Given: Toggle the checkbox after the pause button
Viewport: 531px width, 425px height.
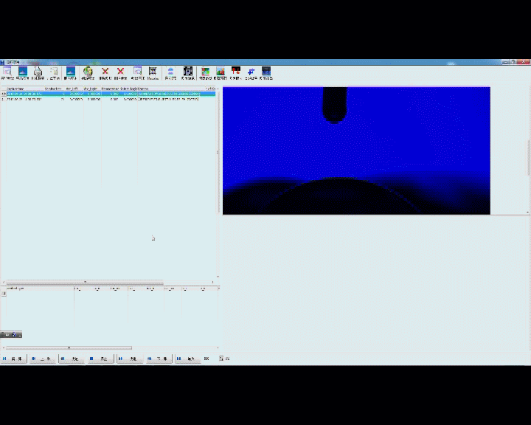Looking at the screenshot, I should click(x=221, y=359).
